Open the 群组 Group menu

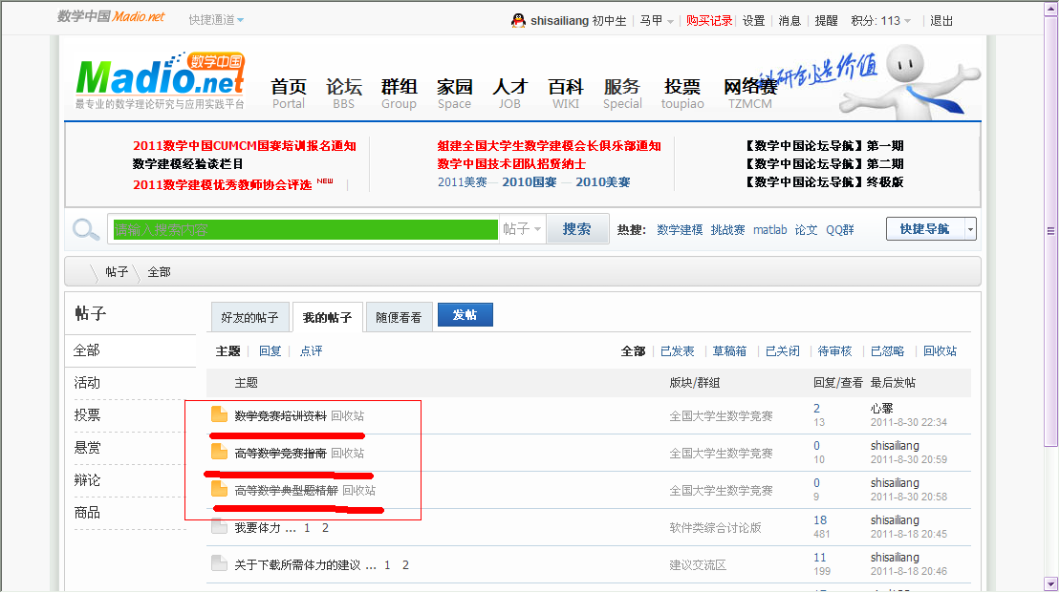399,94
